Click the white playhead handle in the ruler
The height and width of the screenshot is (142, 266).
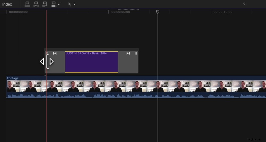(x=158, y=12)
